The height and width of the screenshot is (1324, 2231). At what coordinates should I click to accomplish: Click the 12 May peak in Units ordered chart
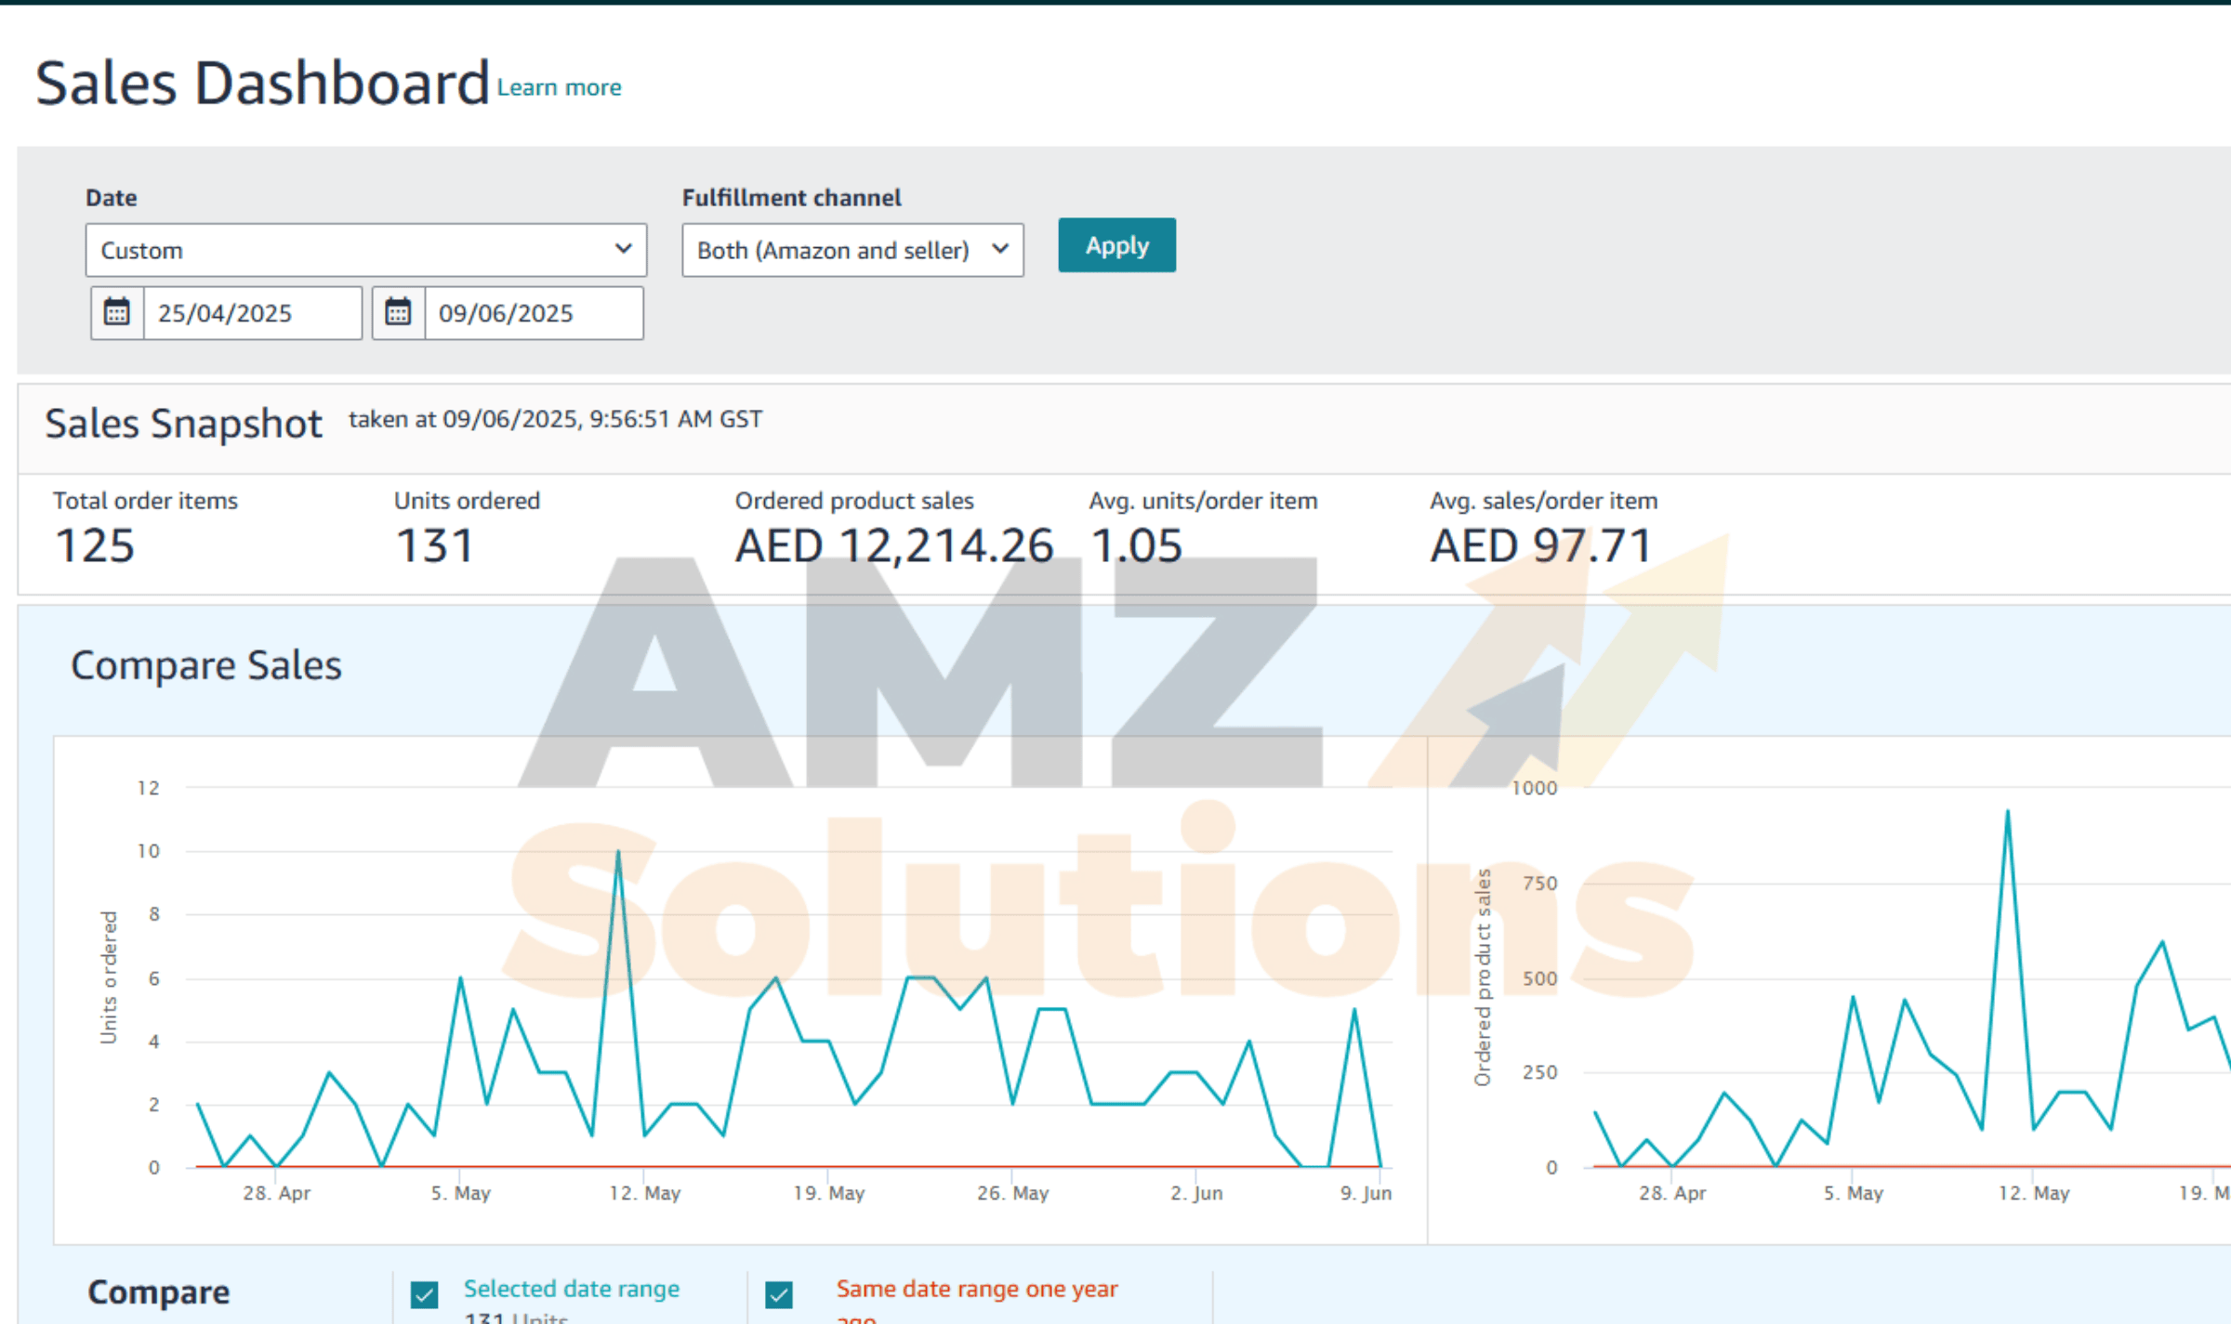coord(618,852)
